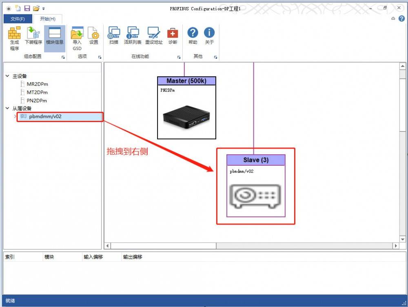Screen dimensions: 408x307
Task: Collapse the 主设备 tree node
Action: [x=7, y=76]
